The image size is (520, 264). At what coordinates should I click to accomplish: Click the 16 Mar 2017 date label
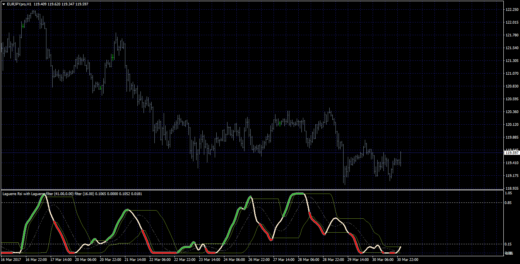(x=10, y=260)
